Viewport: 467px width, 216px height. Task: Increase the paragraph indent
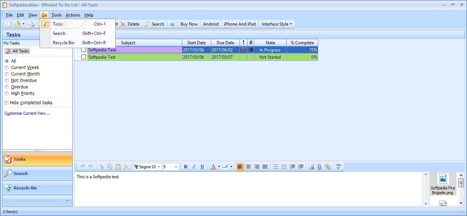[301, 167]
